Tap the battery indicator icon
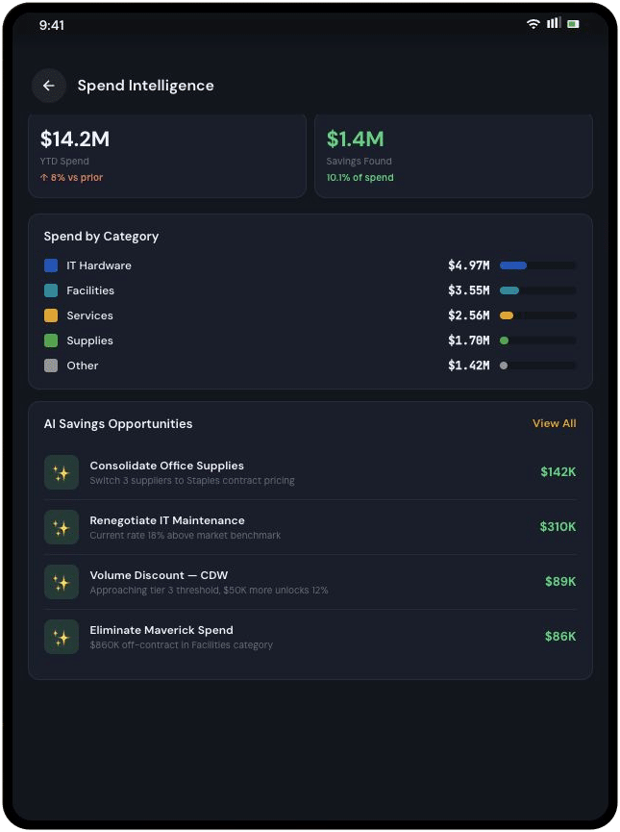The height and width of the screenshot is (832, 620). click(573, 24)
